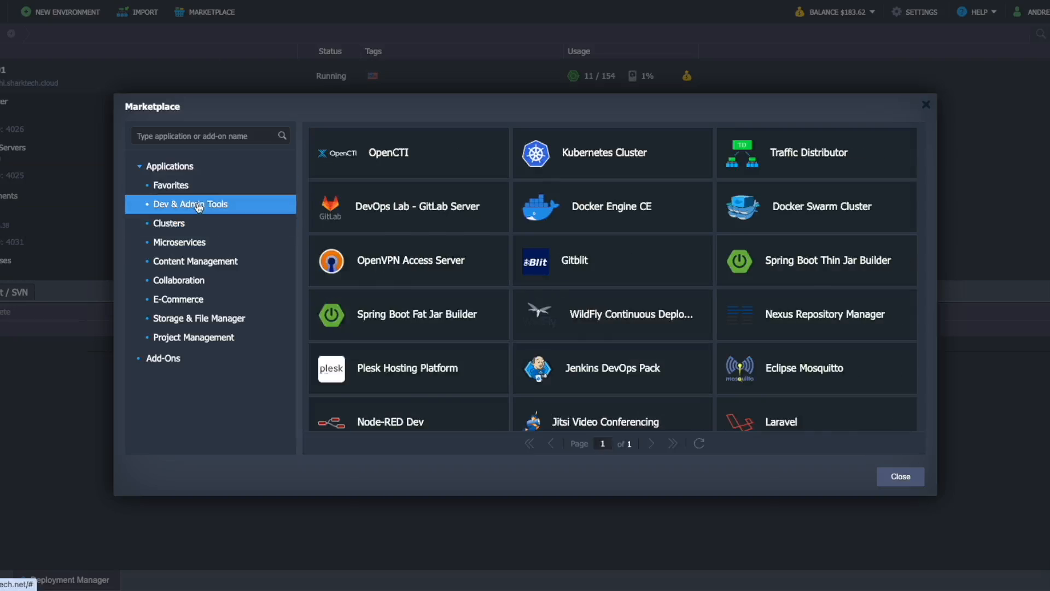
Task: Open the Jitsi Video Conferencing icon
Action: point(533,421)
